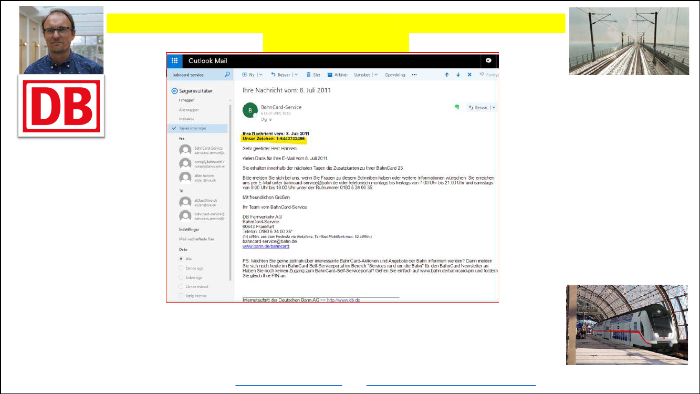
Task: Select the Indbakke folder
Action: coord(186,119)
